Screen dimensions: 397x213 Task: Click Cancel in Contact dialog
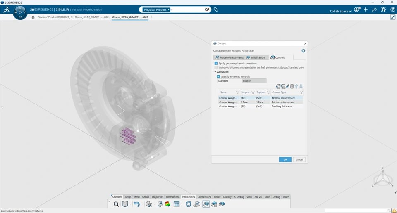(x=299, y=159)
